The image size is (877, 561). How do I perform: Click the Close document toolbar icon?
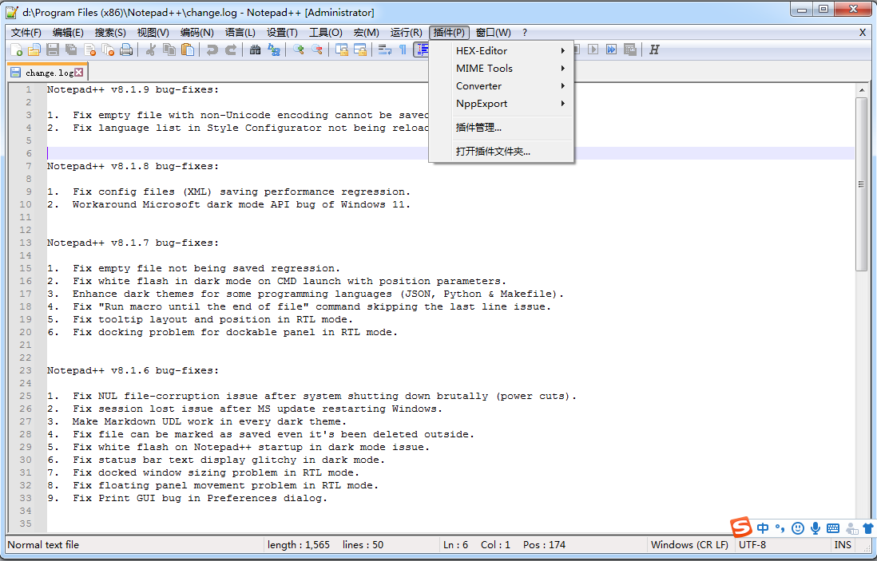point(89,50)
